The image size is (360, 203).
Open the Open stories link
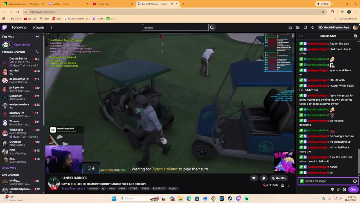pyautogui.click(x=22, y=45)
